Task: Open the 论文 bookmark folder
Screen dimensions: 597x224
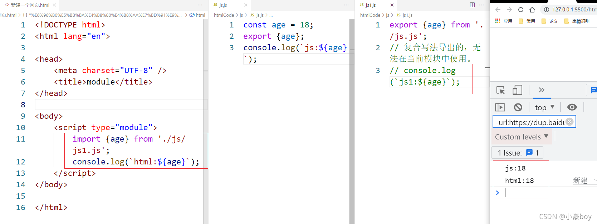Action: pos(550,21)
